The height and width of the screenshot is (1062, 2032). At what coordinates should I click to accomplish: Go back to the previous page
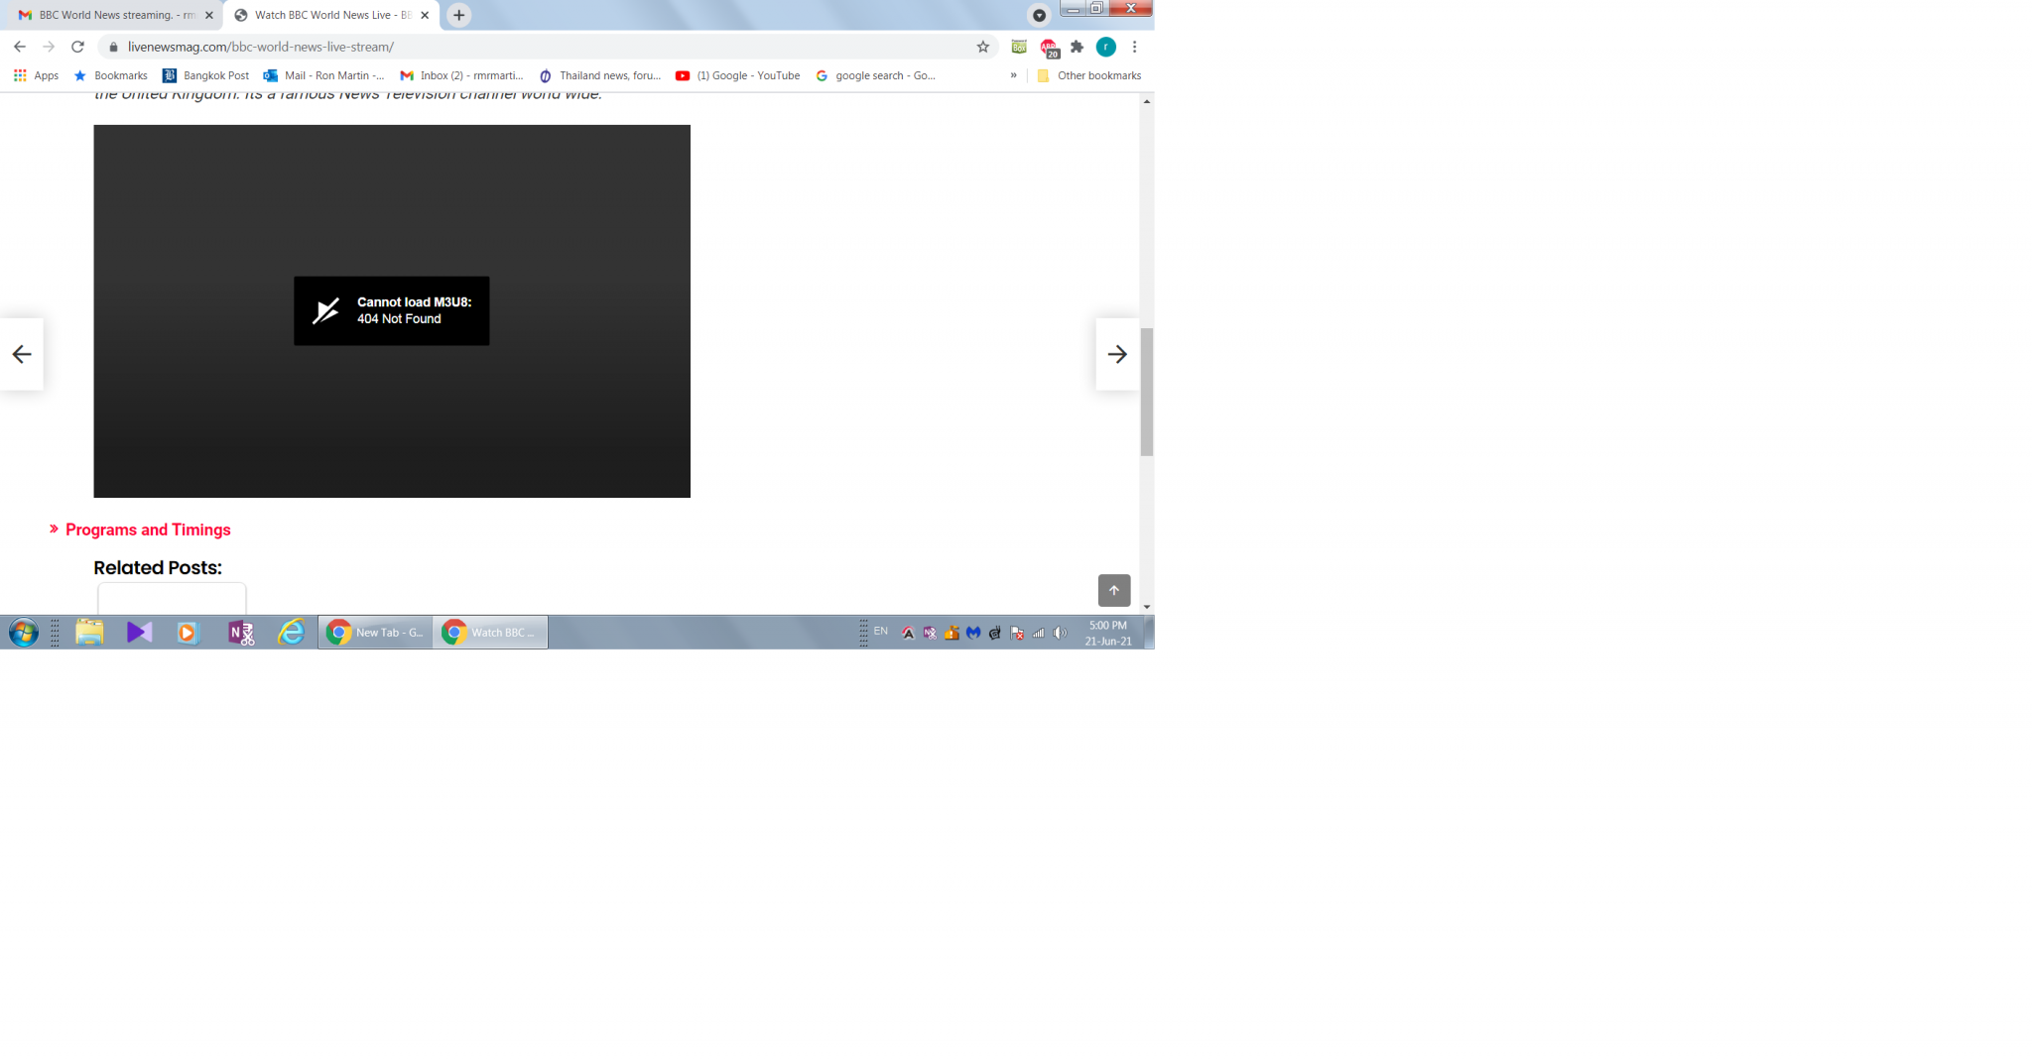20,47
